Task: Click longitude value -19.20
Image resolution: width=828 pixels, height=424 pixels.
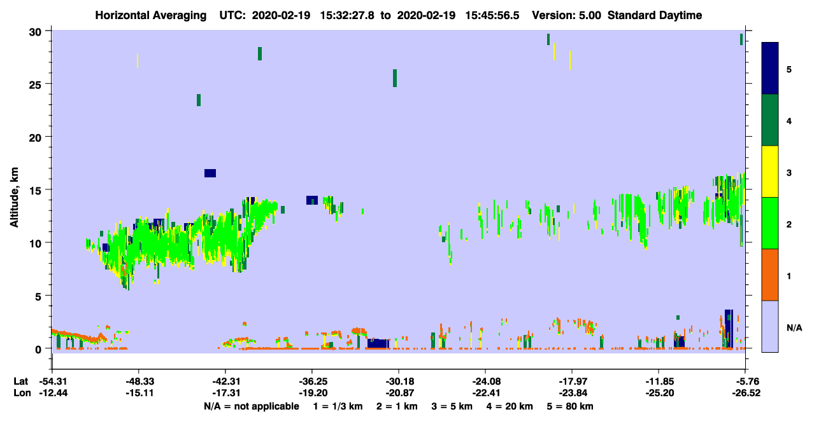Action: tap(311, 393)
